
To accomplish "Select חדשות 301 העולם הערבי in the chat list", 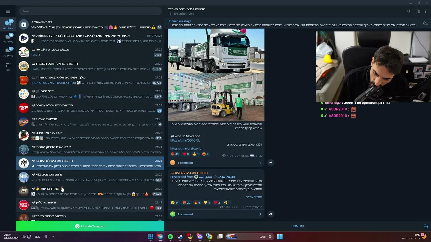I will (x=90, y=163).
